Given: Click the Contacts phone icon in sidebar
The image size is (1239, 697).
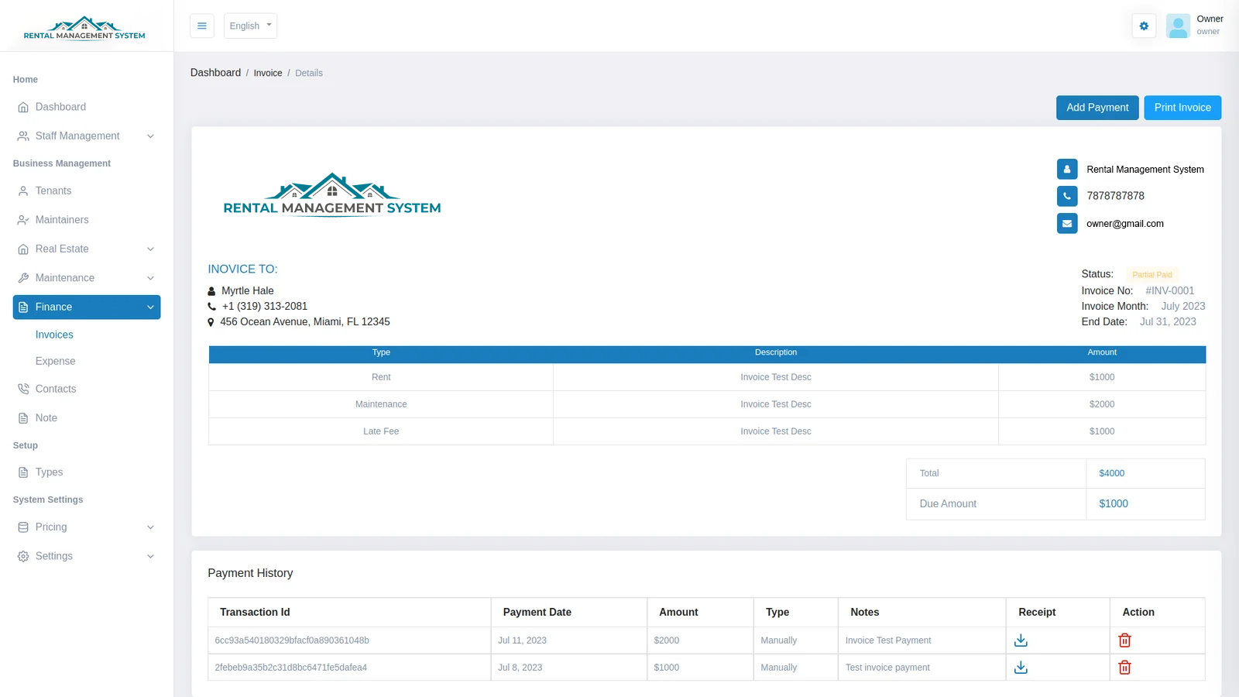Looking at the screenshot, I should click(23, 389).
